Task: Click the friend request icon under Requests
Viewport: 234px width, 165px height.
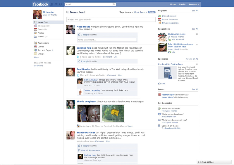Action: tap(159, 16)
